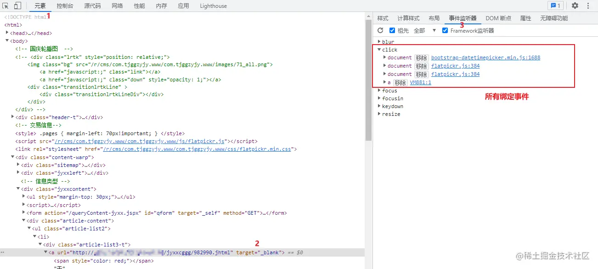The width and height of the screenshot is (598, 269).
Task: Expand the resize event listener
Action: coord(379,114)
